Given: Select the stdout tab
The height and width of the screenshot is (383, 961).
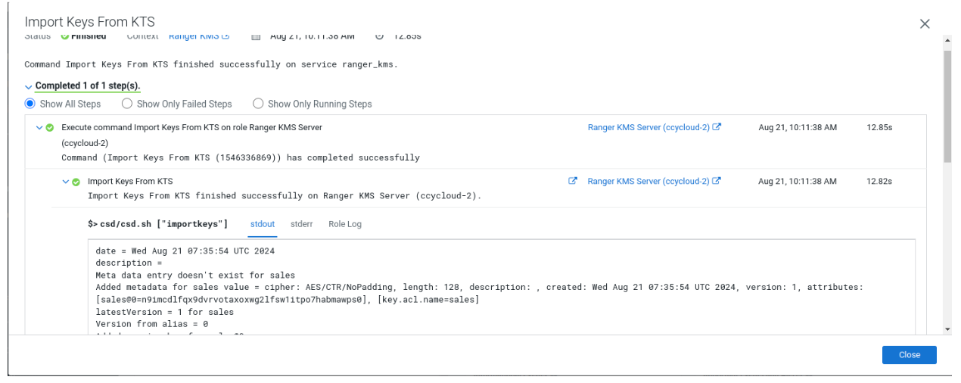Looking at the screenshot, I should [x=262, y=224].
